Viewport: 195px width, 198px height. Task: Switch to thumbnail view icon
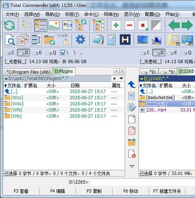pos(54,25)
